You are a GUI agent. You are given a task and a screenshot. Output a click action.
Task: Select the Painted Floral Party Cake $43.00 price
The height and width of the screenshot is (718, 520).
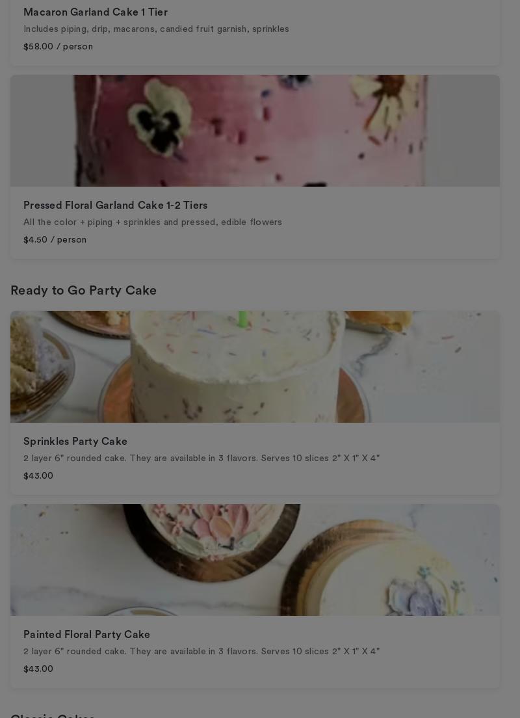(38, 669)
